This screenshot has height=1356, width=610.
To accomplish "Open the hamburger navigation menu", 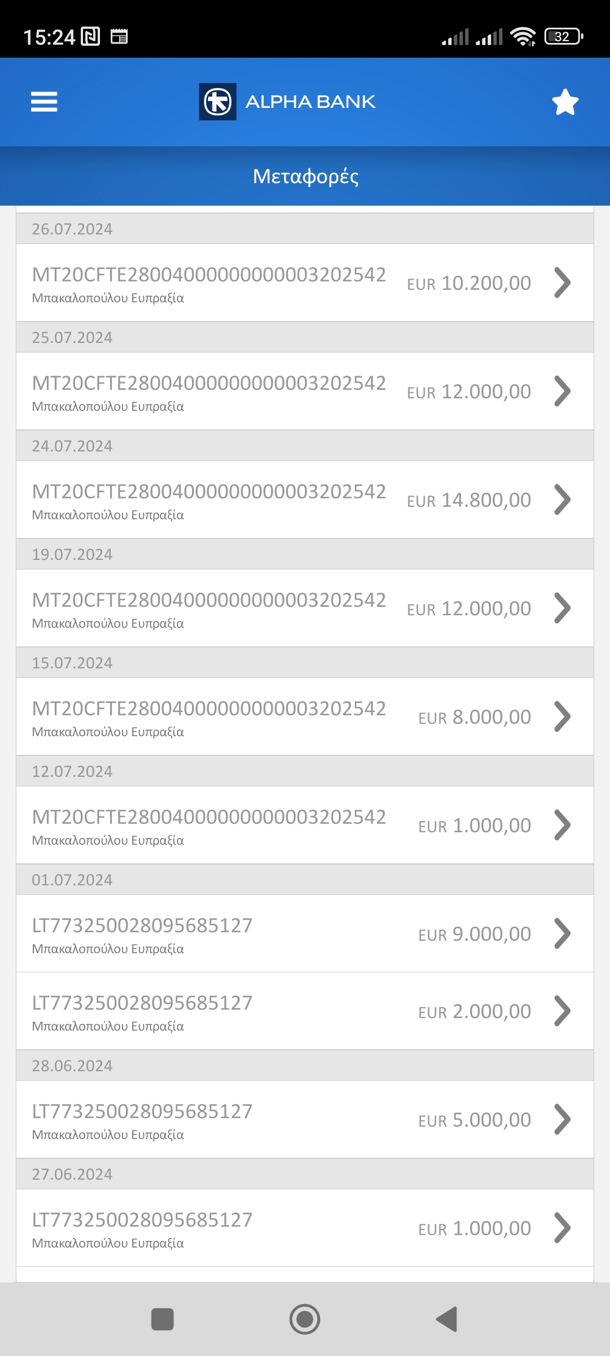I will tap(44, 102).
